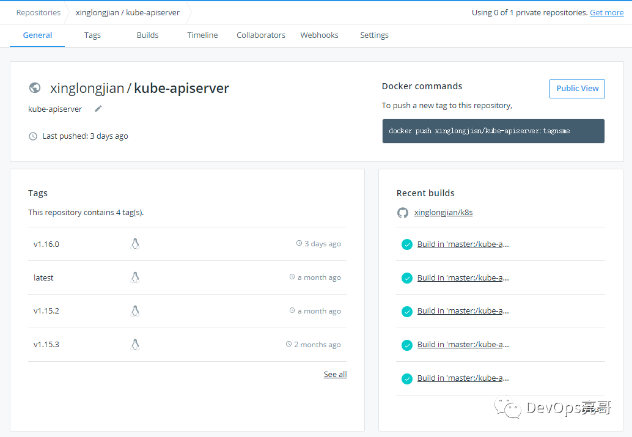Click the Linux penguin icon for v1.16.0
Viewport: 632px width, 437px height.
click(135, 244)
